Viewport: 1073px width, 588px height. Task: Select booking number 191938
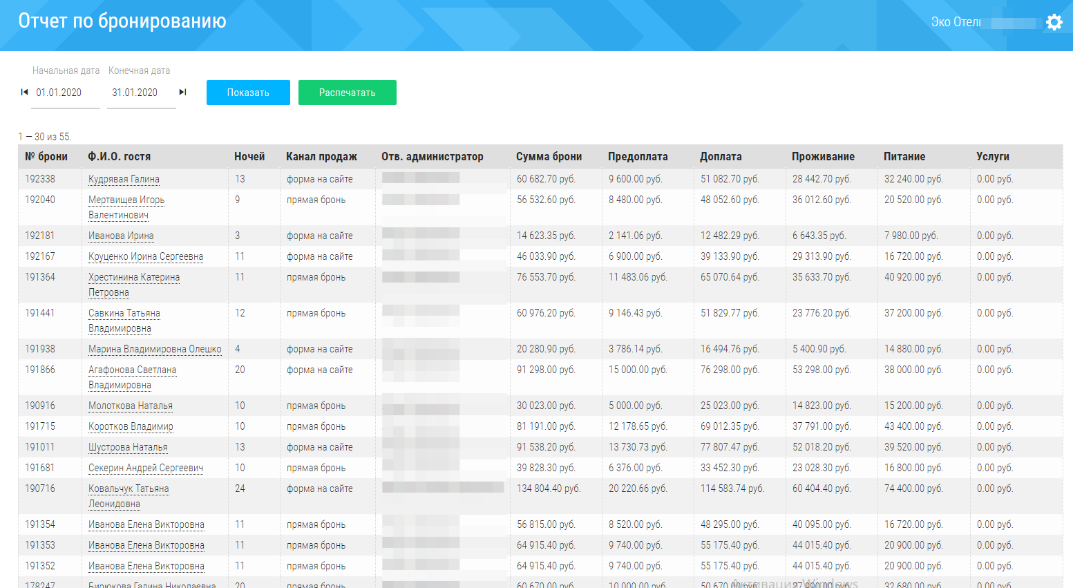40,349
